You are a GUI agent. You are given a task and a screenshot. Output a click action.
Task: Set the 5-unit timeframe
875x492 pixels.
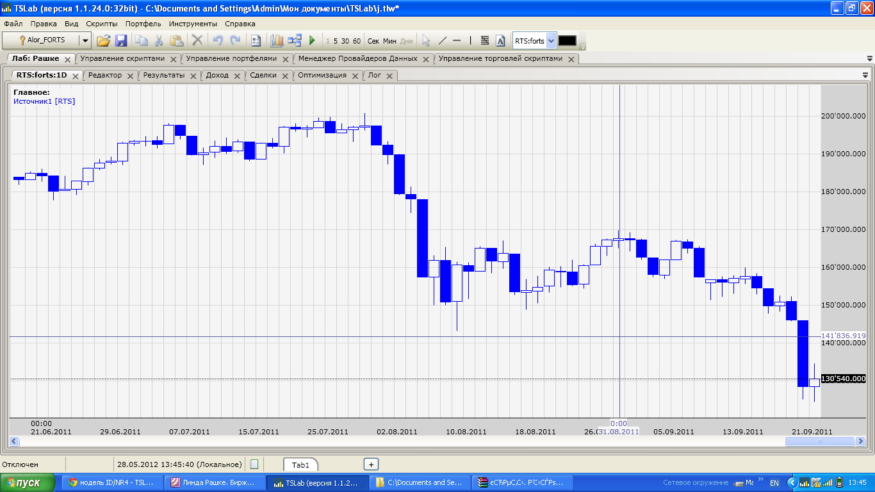pyautogui.click(x=336, y=41)
